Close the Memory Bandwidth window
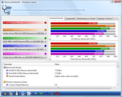Image resolution: width=122 pixels, height=97 pixels. click(118, 1)
